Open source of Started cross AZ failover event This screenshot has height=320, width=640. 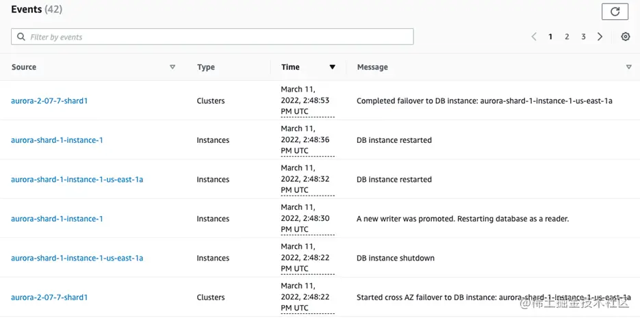click(x=49, y=297)
